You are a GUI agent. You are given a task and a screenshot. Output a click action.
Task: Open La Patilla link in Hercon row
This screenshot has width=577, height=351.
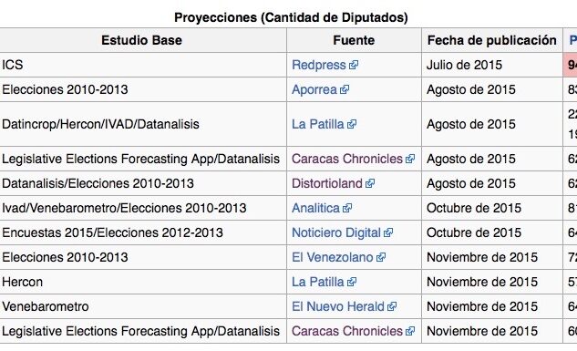[x=317, y=283]
